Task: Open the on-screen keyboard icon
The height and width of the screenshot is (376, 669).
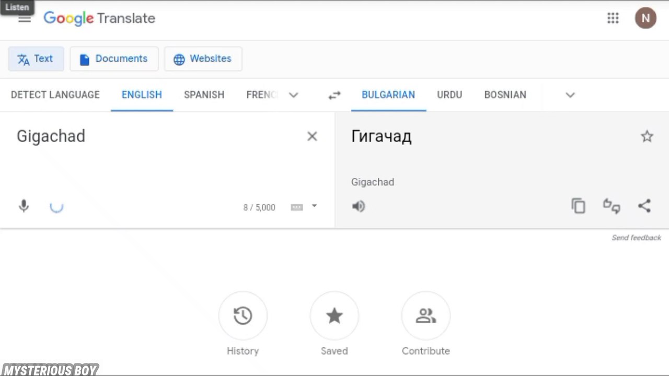Action: [297, 207]
